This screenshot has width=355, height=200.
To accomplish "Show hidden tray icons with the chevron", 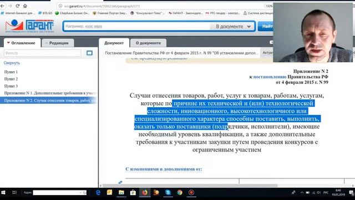I will 302,193.
